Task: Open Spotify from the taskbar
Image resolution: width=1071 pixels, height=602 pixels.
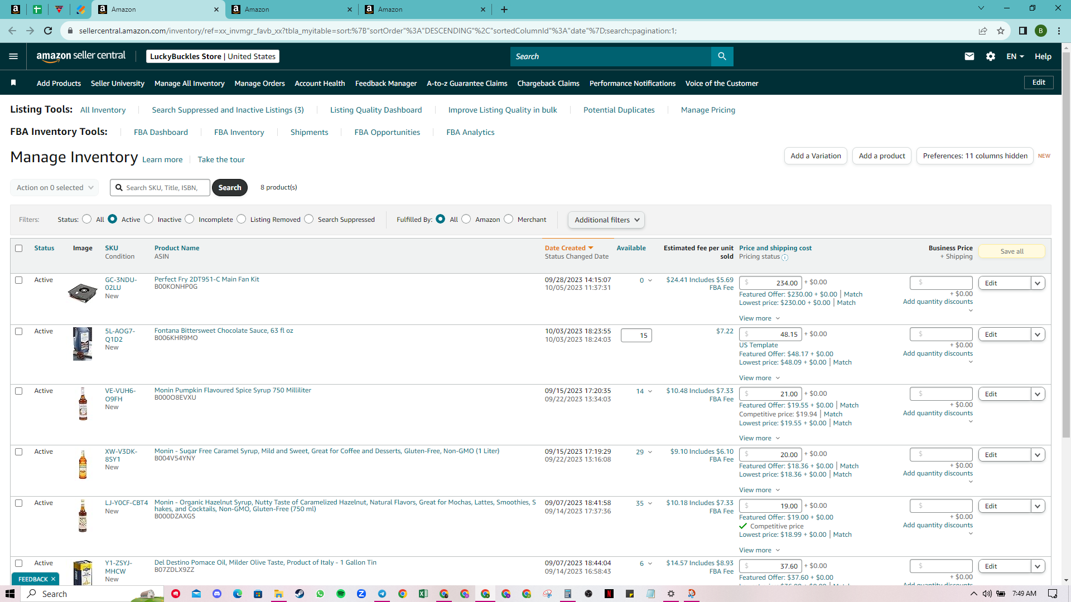Action: 341,594
